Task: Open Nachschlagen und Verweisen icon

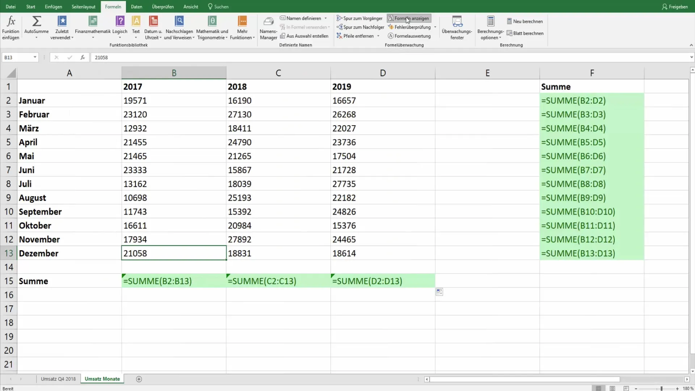Action: pos(179,21)
